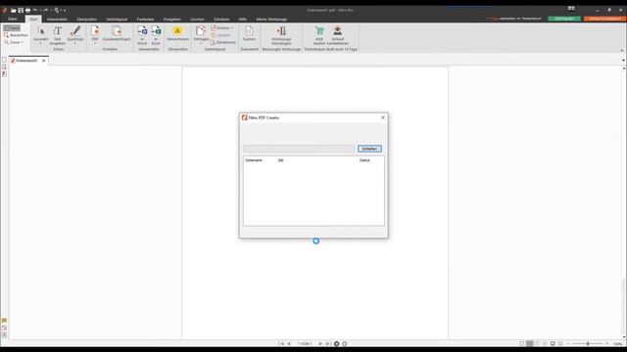Image resolution: width=627 pixels, height=352 pixels.
Task: Go to the last page
Action: [327, 343]
